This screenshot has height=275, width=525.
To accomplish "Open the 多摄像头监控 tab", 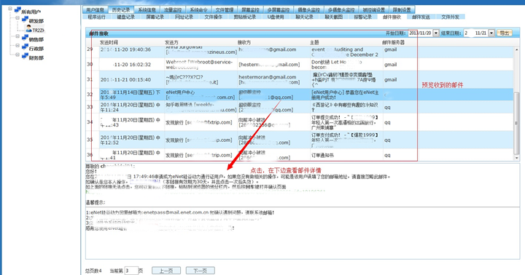I will (341, 9).
